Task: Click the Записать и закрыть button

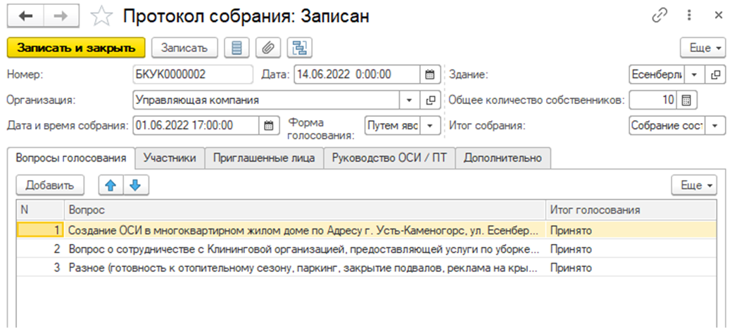Action: tap(75, 48)
